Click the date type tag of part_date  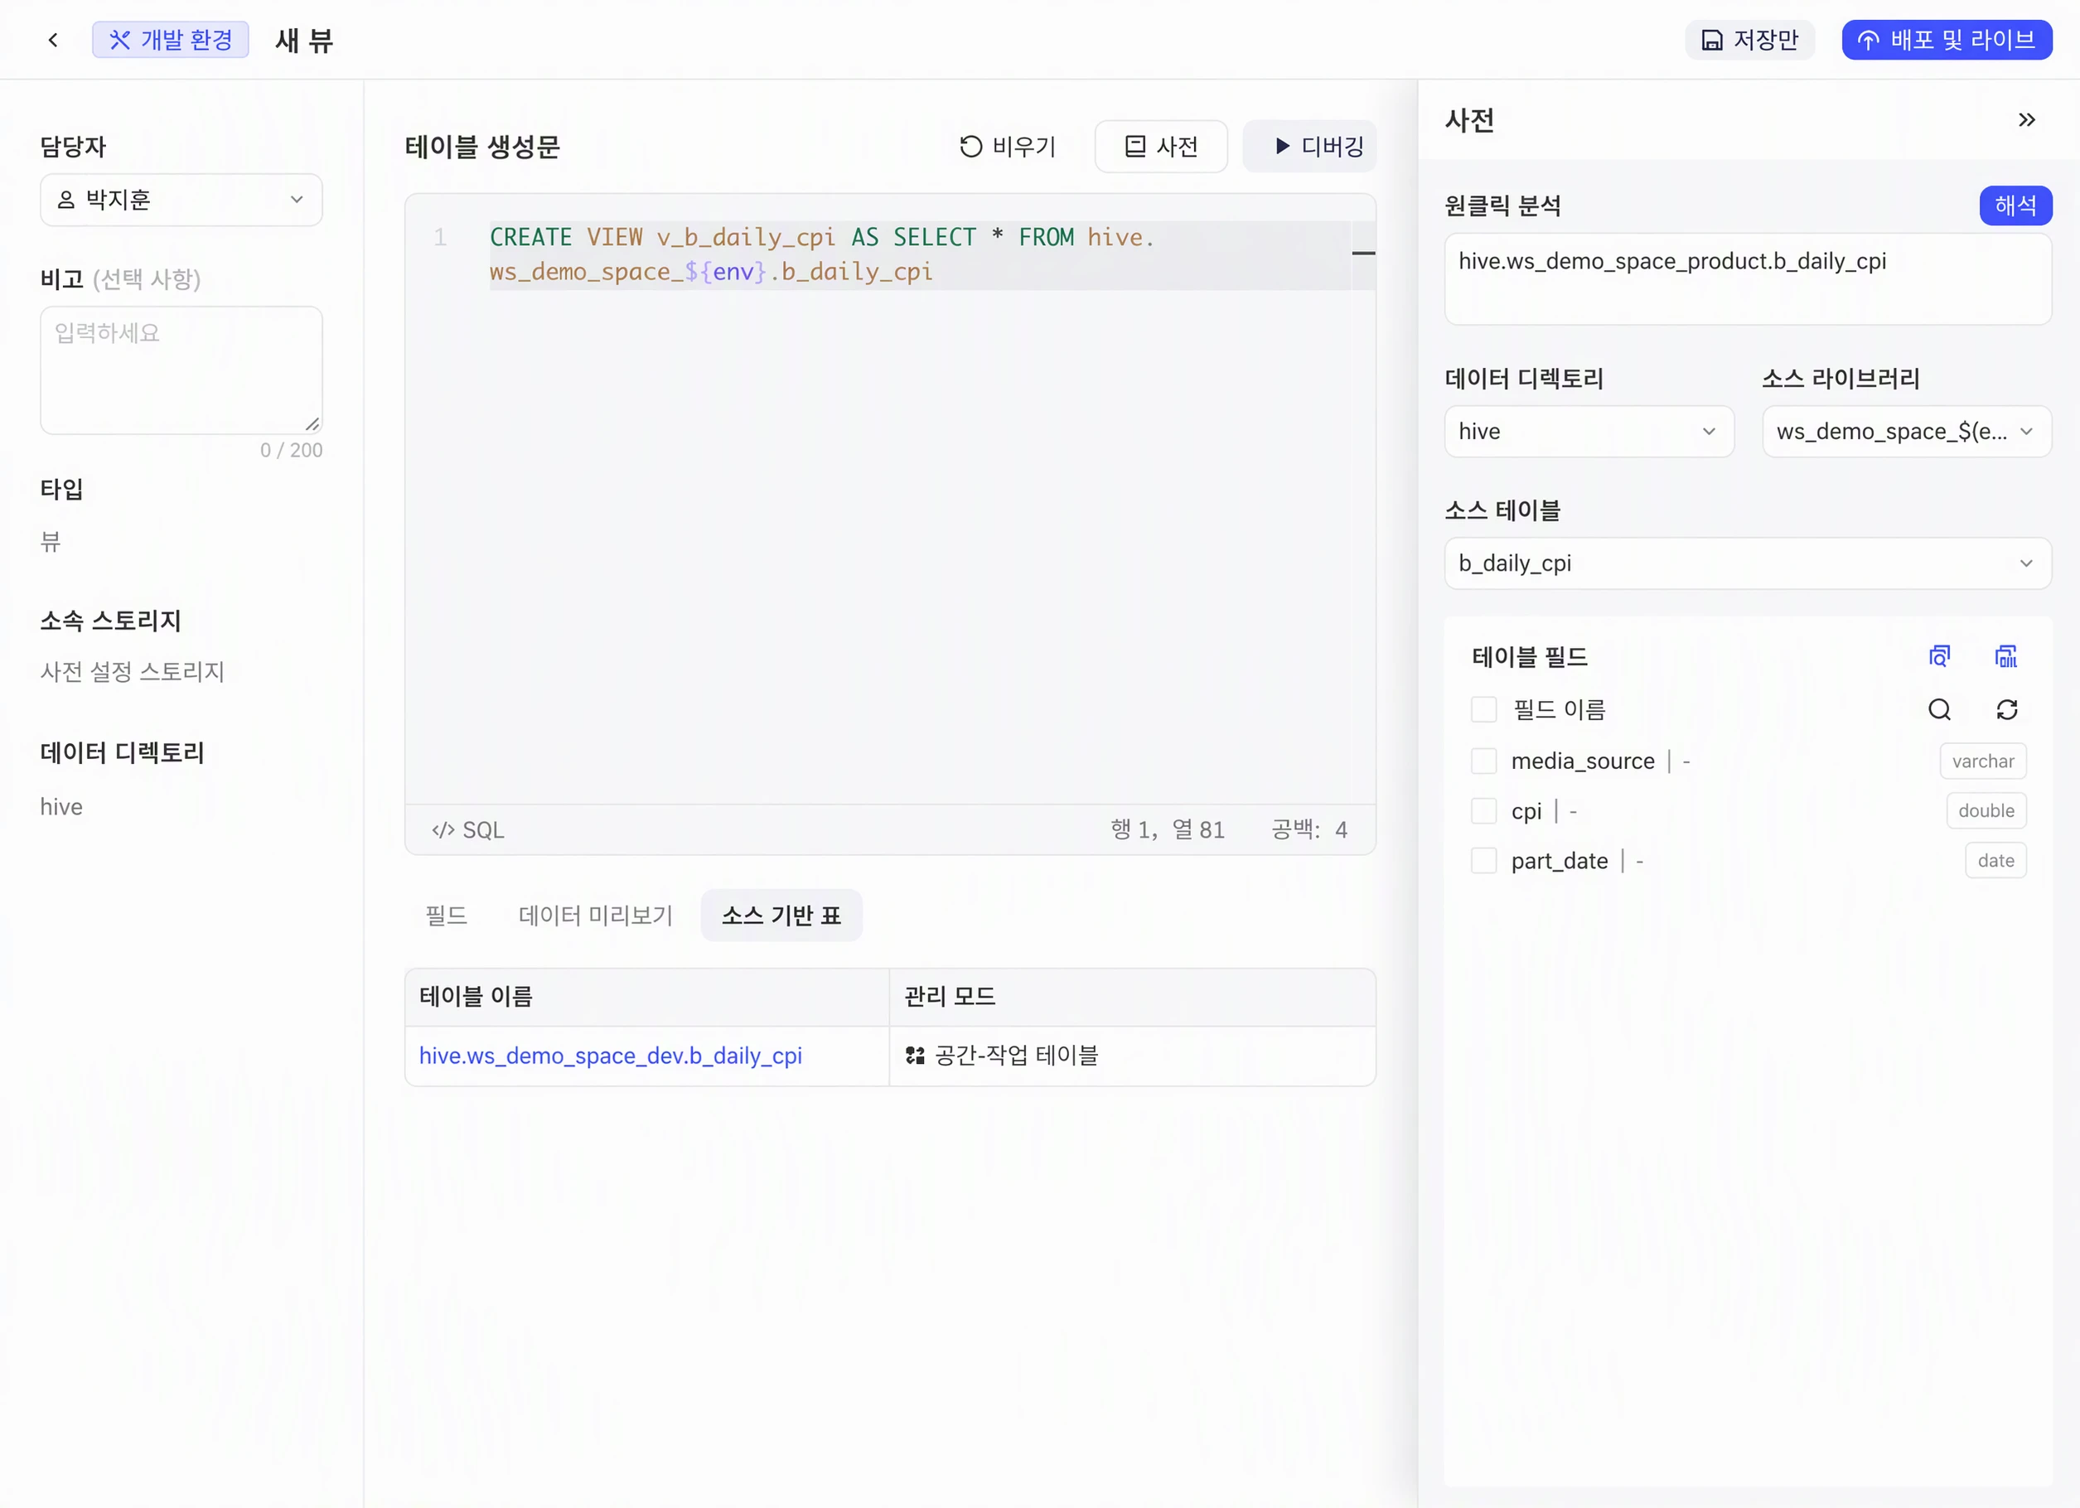(1995, 861)
